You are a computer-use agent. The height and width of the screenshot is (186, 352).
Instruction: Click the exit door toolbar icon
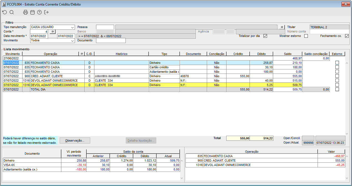tap(46, 12)
